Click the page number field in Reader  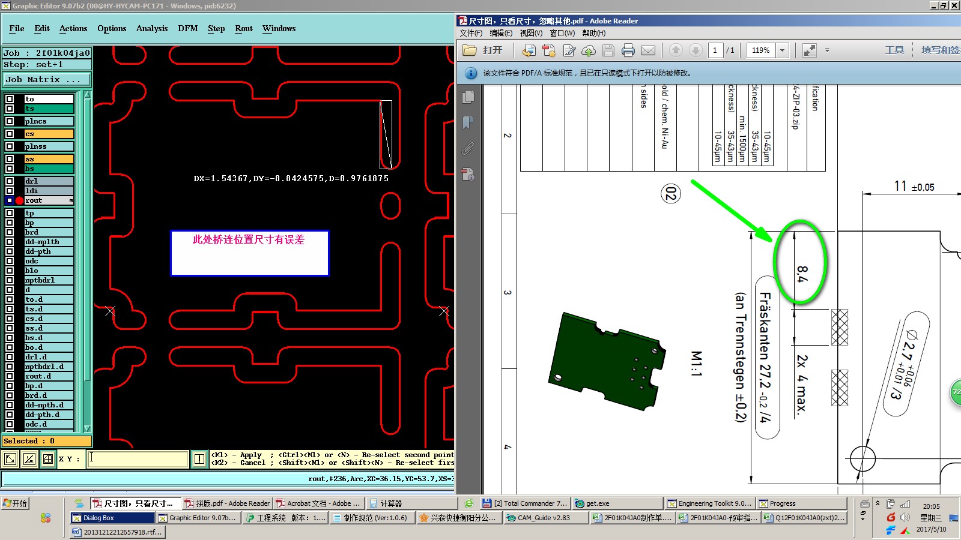[x=715, y=50]
